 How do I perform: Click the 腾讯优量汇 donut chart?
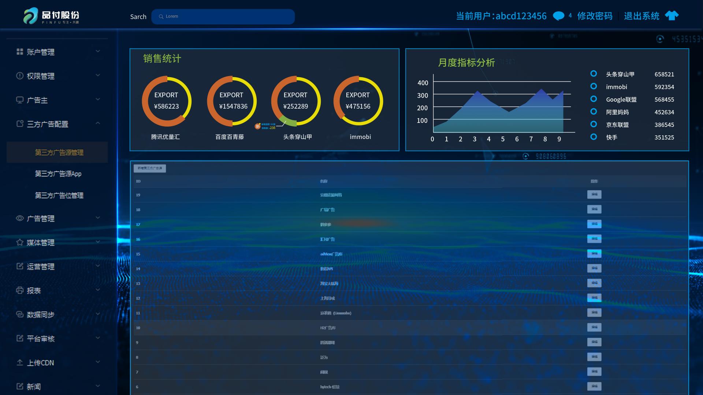[x=166, y=101]
